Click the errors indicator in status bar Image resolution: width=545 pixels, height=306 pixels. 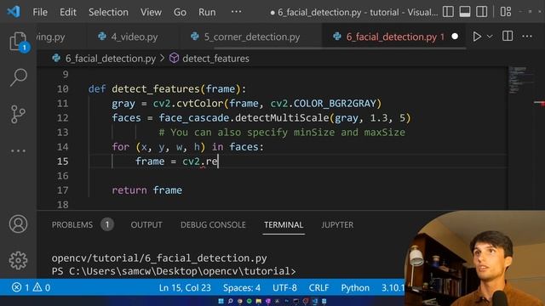[x=20, y=287]
